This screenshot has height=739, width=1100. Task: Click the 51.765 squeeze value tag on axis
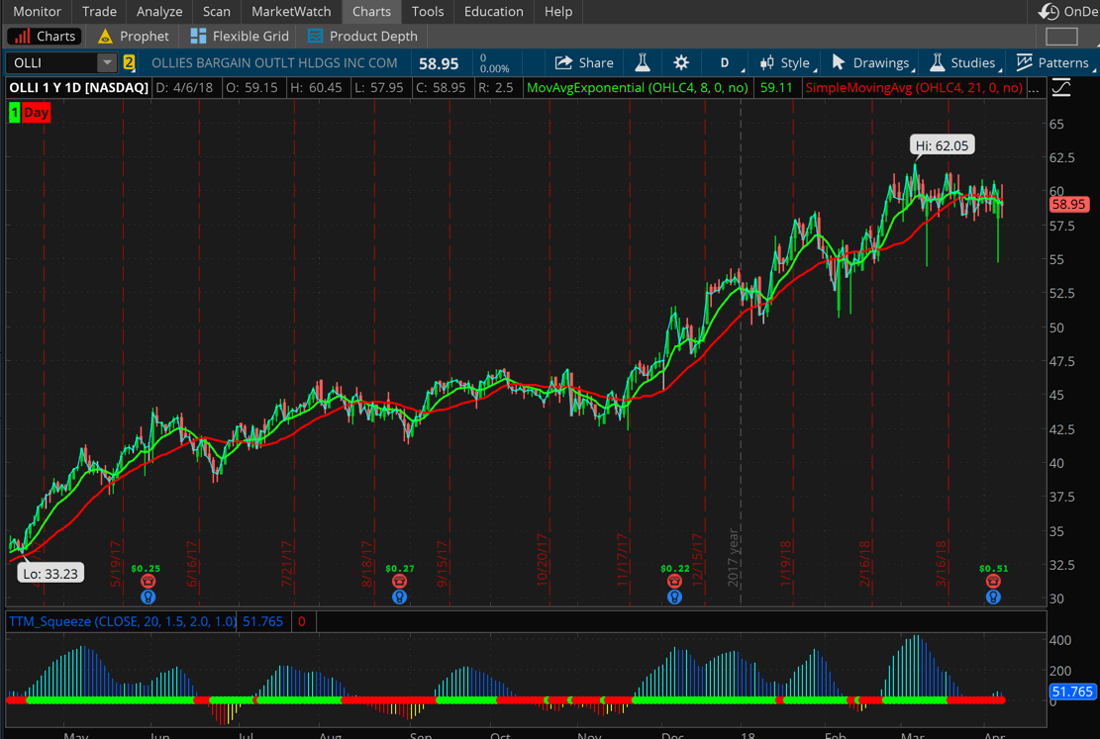1072,692
